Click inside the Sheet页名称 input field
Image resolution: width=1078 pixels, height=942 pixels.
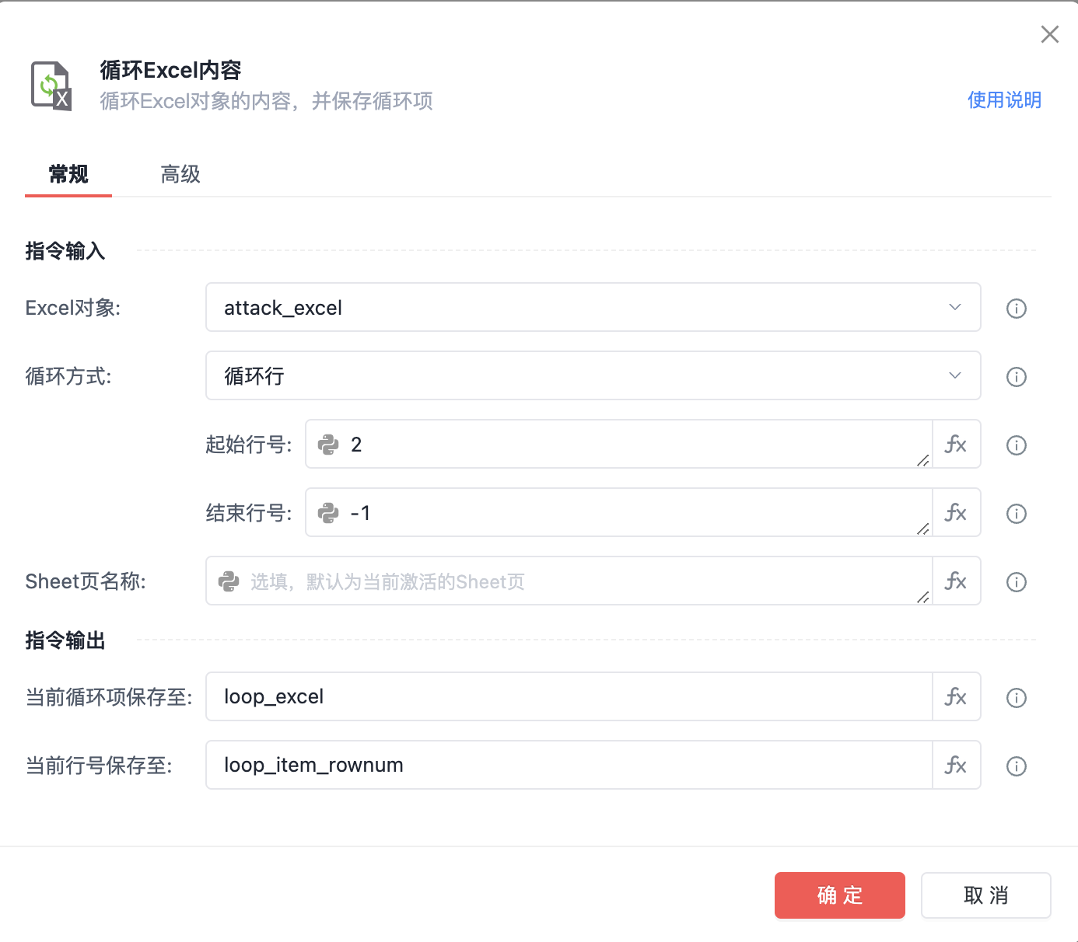(x=544, y=581)
